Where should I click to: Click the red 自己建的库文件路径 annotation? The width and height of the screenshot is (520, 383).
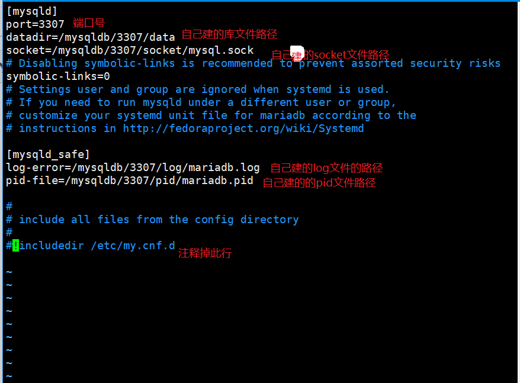(x=229, y=34)
